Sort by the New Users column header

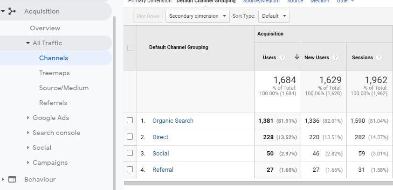pyautogui.click(x=317, y=57)
